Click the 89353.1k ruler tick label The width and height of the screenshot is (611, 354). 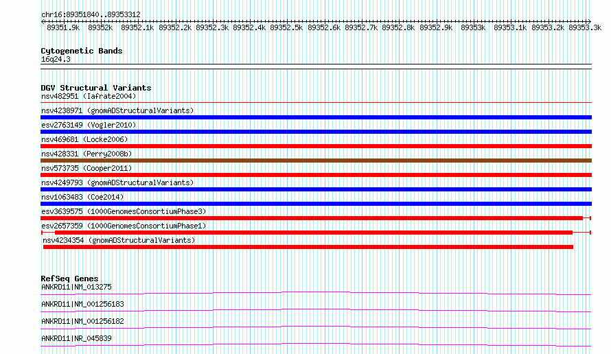510,27
